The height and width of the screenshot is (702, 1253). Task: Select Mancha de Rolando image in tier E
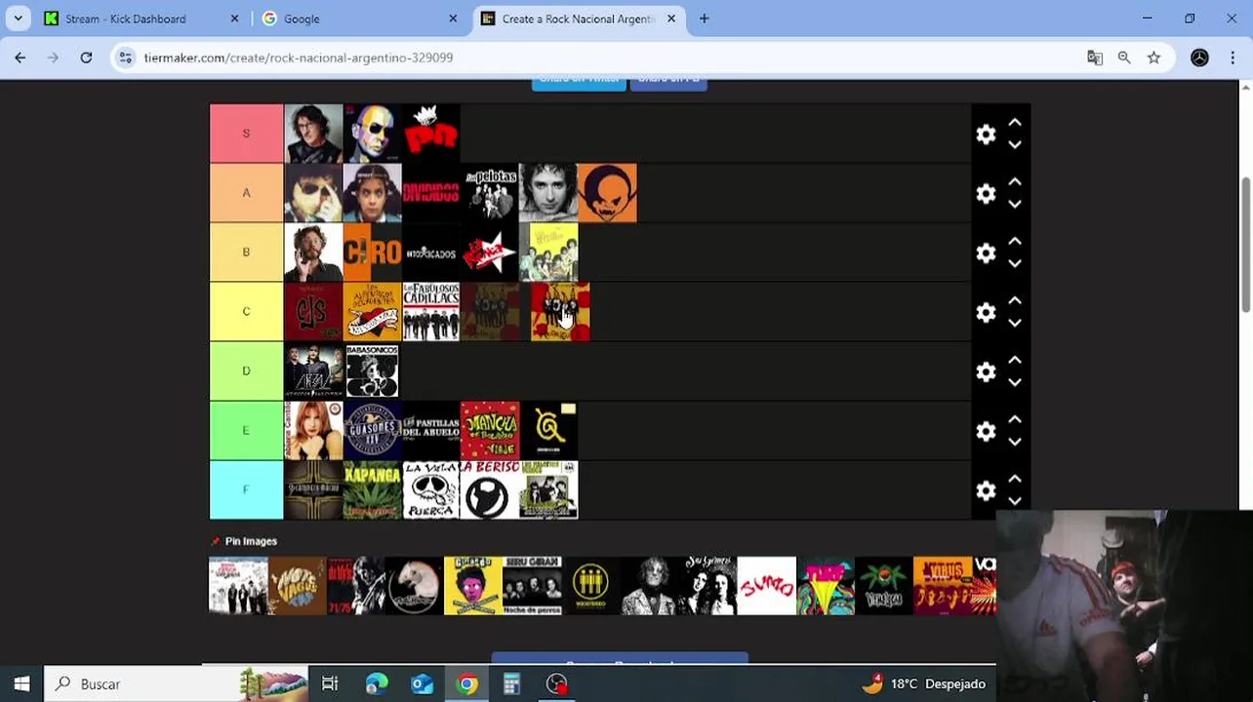tap(490, 431)
